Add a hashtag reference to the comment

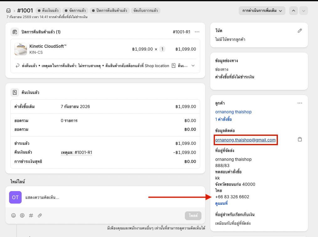point(31,215)
